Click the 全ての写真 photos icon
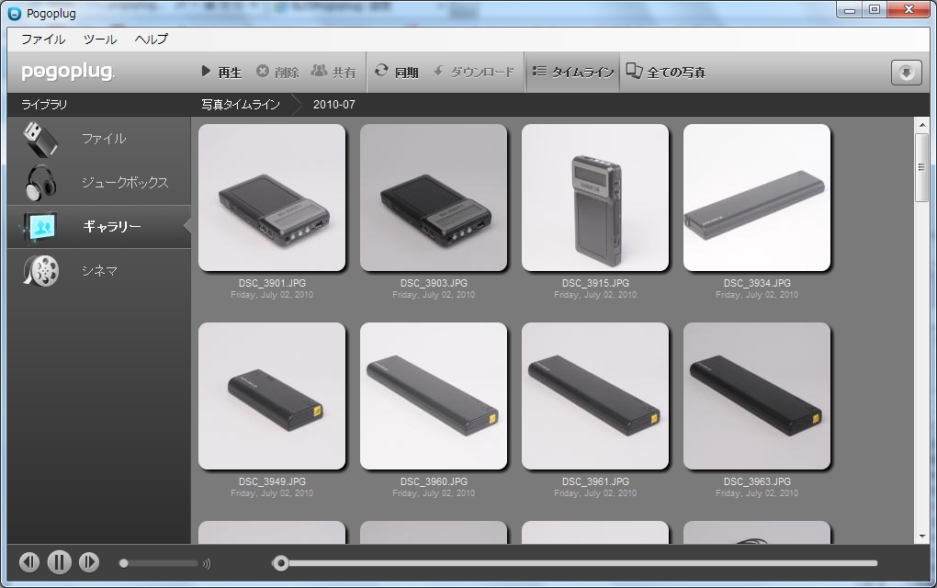The width and height of the screenshot is (937, 588). tap(634, 71)
